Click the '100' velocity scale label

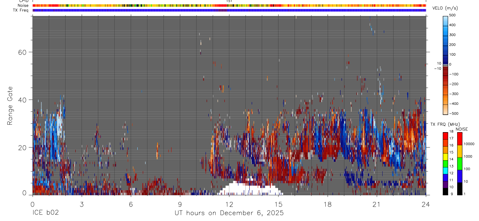tap(452, 55)
